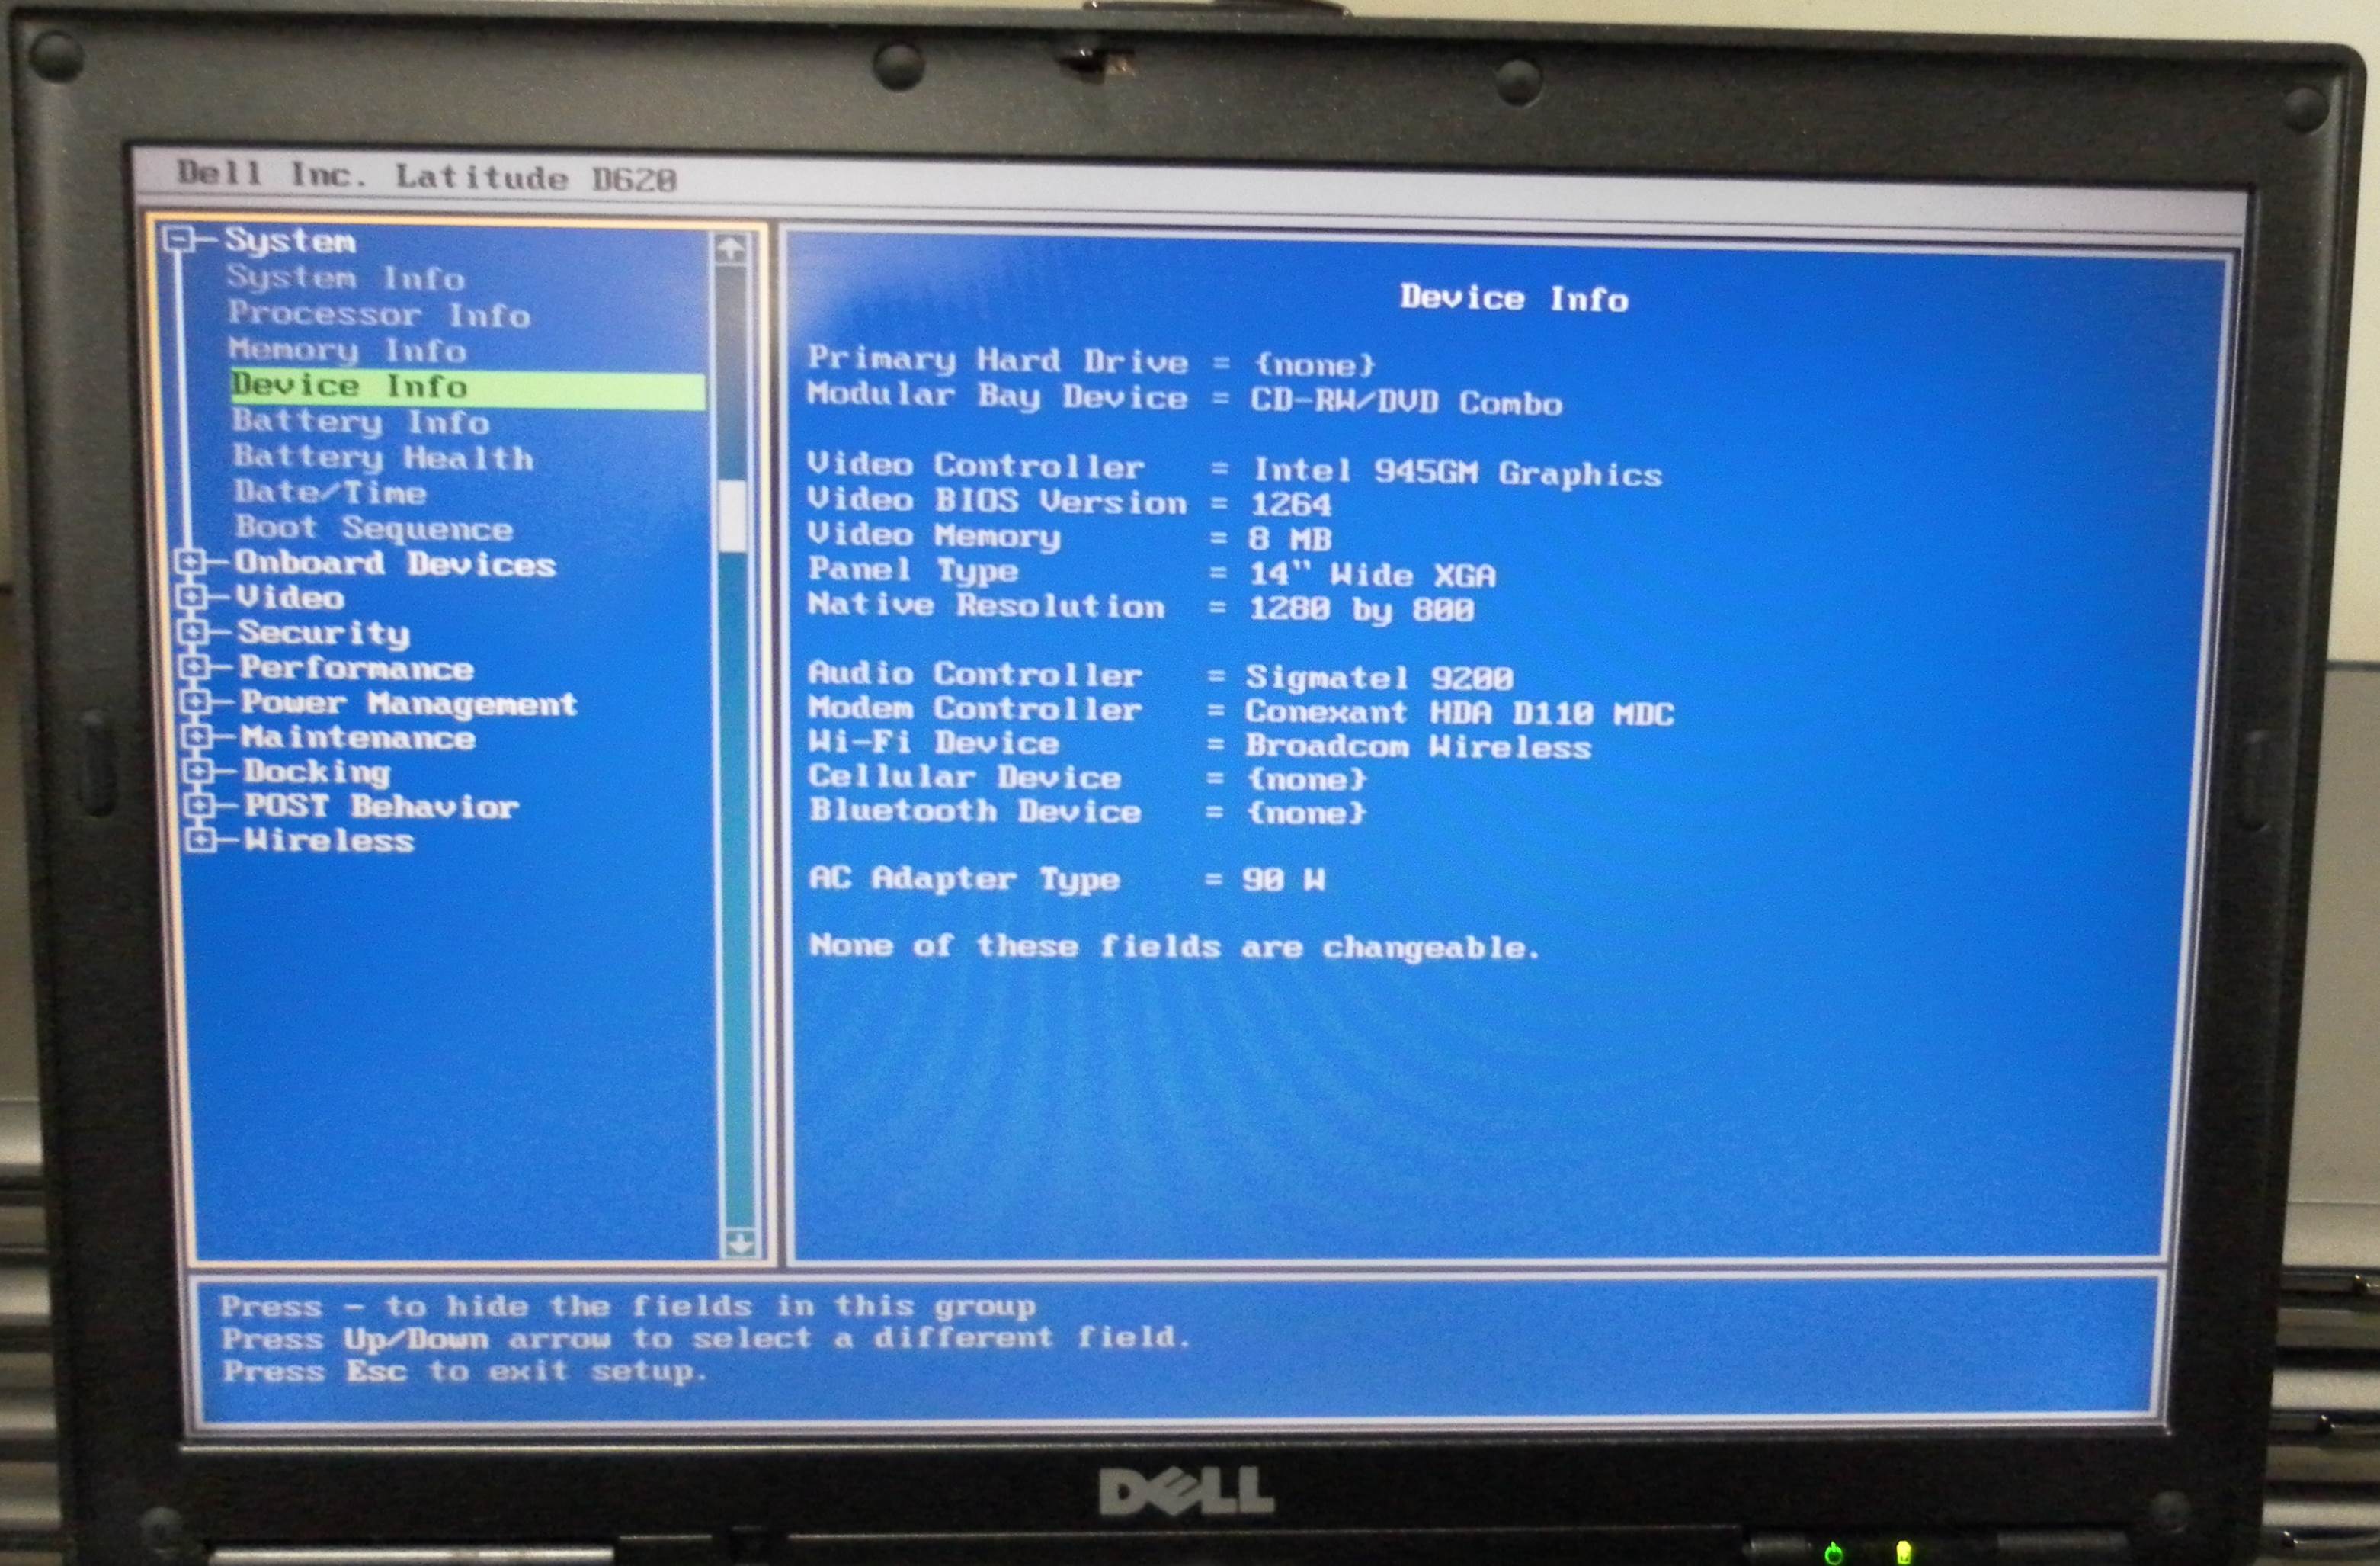Select System Info entry
2380x1566 pixels.
point(346,278)
